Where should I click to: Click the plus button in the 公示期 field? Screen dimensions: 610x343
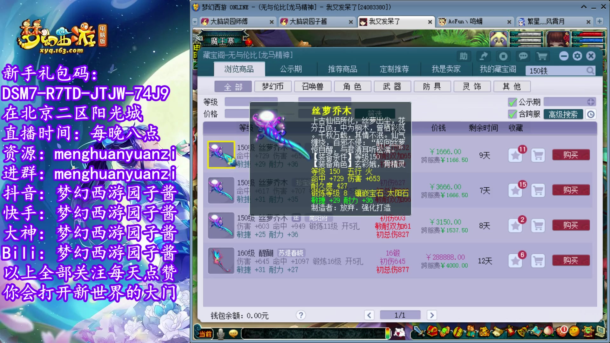tap(591, 102)
